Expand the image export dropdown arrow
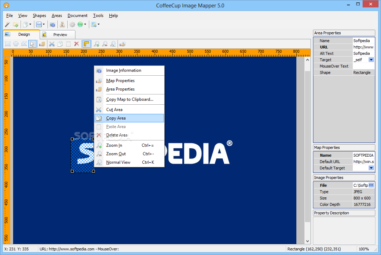Viewport: 381px width, 255px height. [x=98, y=24]
